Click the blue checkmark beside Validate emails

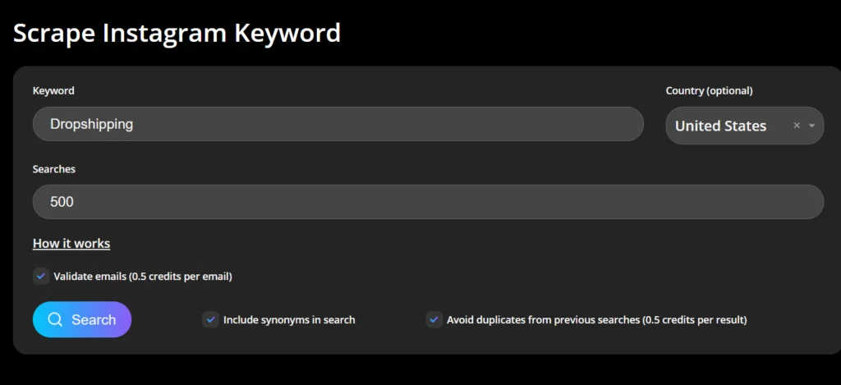click(41, 276)
